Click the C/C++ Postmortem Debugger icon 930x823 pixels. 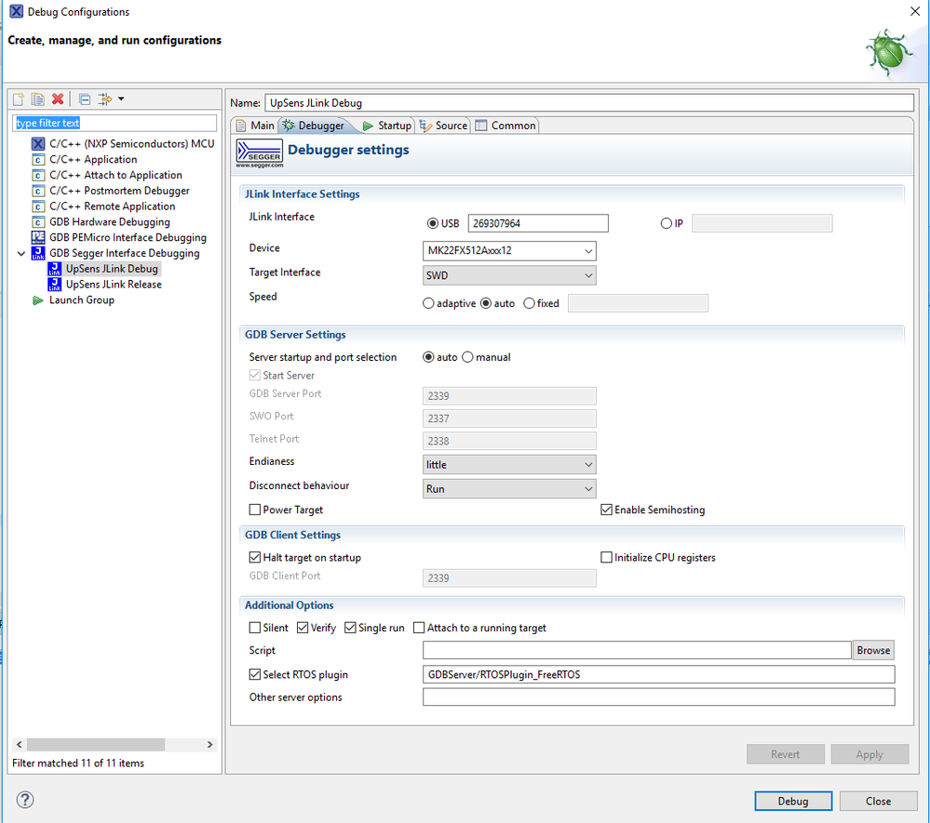tap(38, 191)
